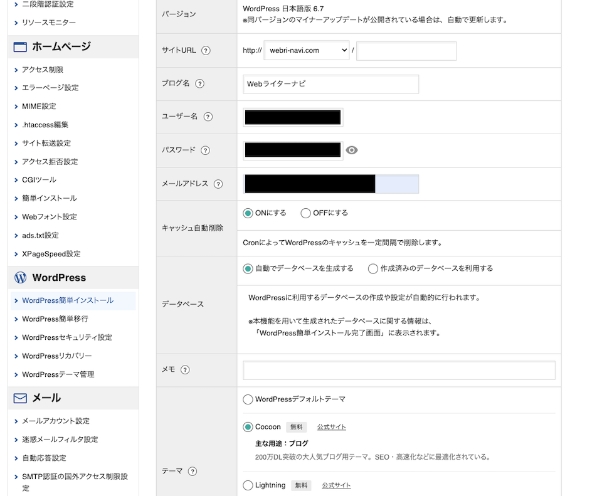Open .htaccess編集 in sidebar
The width and height of the screenshot is (602, 496).
pos(45,125)
